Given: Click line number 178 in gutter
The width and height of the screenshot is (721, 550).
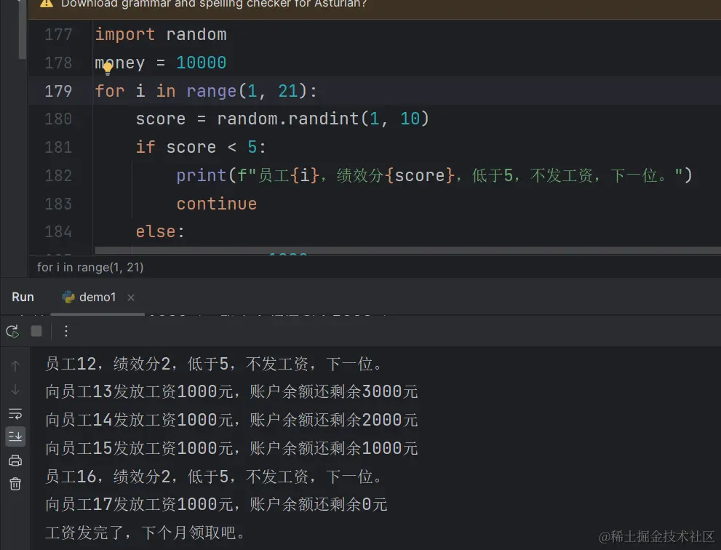Looking at the screenshot, I should [x=58, y=63].
